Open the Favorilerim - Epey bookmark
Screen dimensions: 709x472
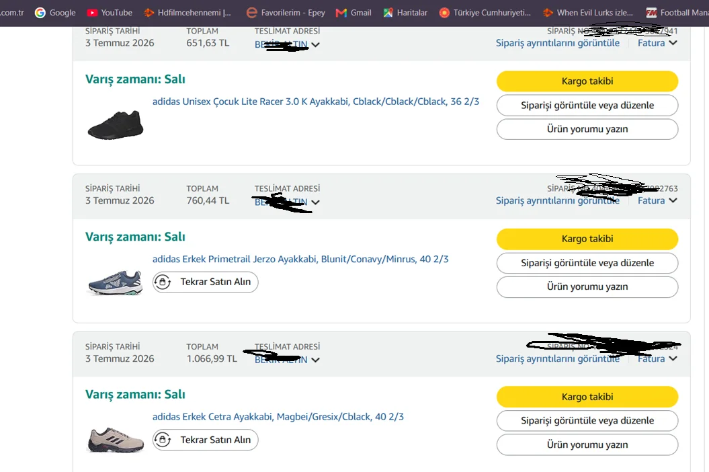286,13
